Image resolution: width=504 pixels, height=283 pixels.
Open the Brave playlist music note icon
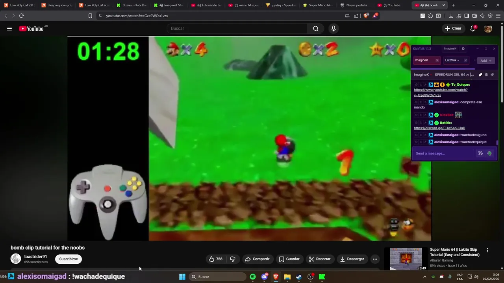[x=459, y=16]
